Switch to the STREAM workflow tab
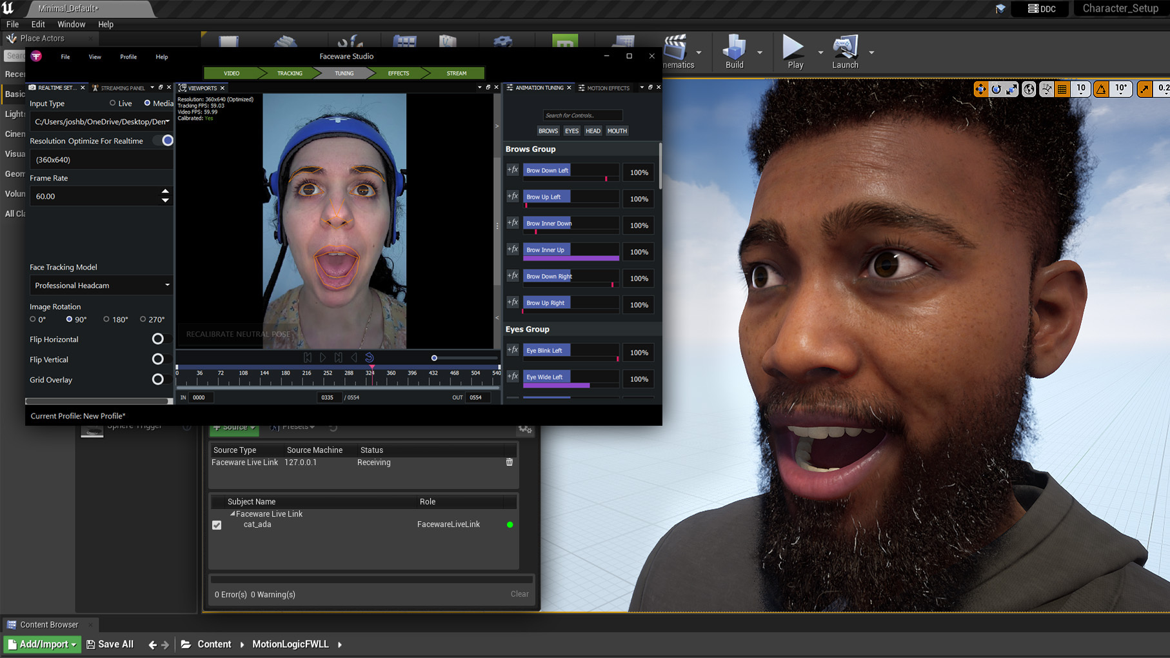 click(457, 73)
